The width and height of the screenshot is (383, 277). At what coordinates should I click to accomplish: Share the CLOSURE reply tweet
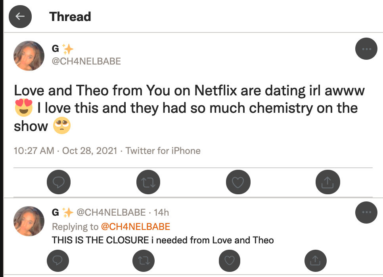coord(315,261)
